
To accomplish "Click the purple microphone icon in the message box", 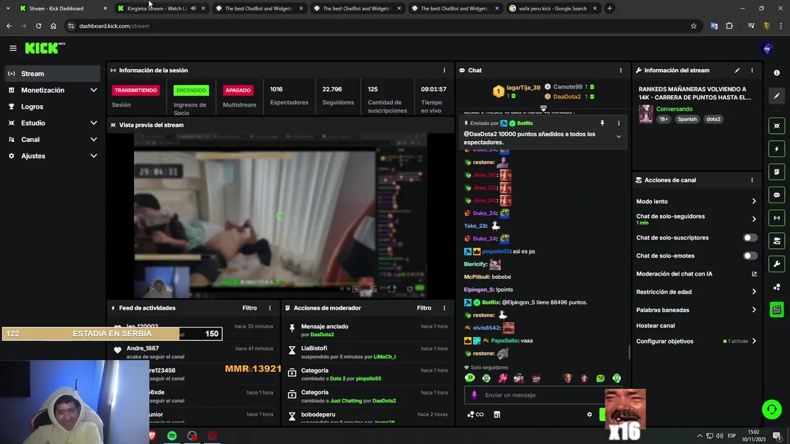I will (474, 395).
